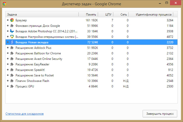Click process ID 2548
The height and width of the screenshot is (122, 183).
[170, 81]
